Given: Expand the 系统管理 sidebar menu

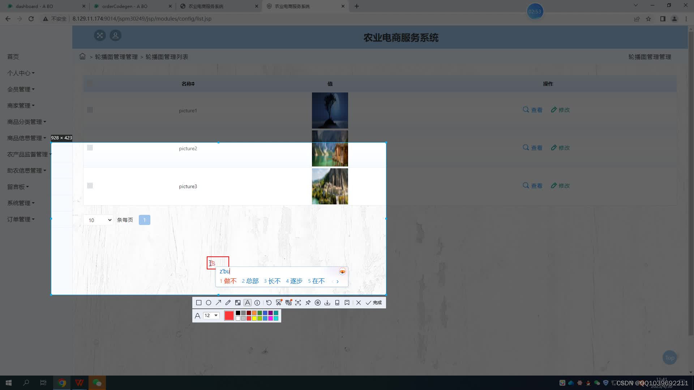Looking at the screenshot, I should [x=21, y=203].
